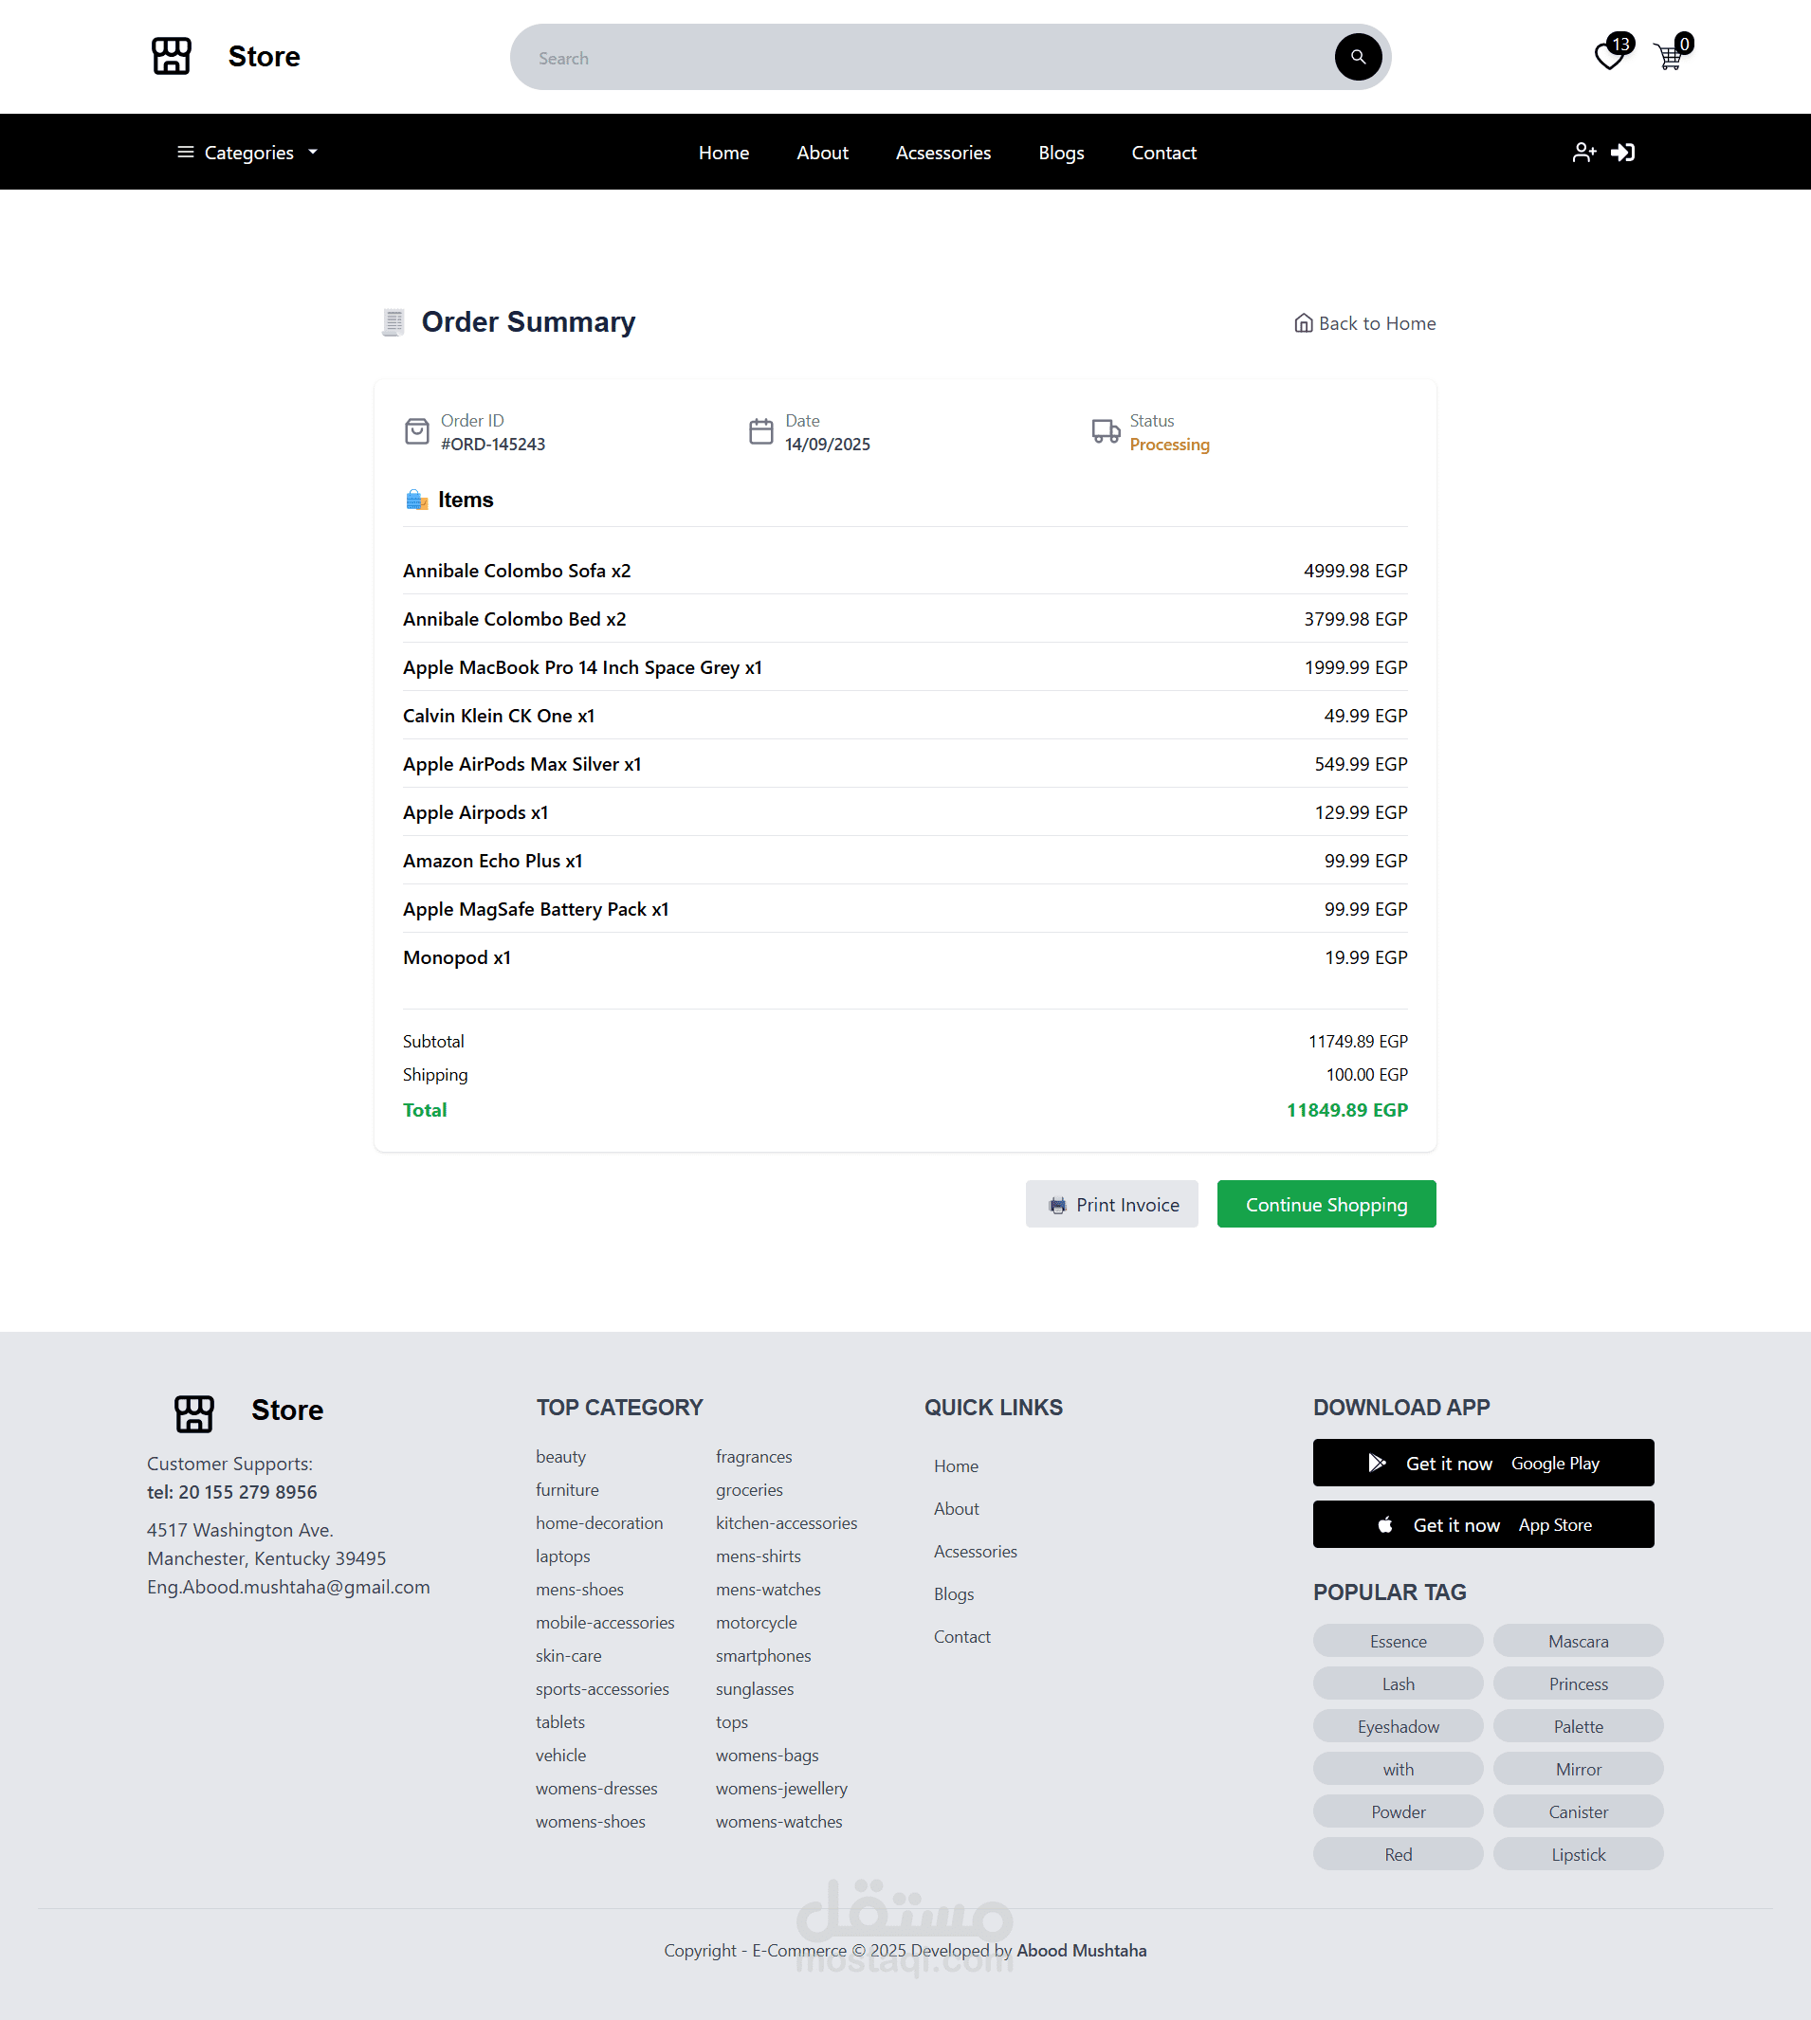Click the house icon in Back to Home
Viewport: 1811px width, 2020px height.
[x=1303, y=323]
